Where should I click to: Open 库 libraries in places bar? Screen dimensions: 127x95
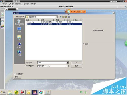[x=19, y=37]
